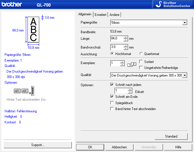This screenshot has height=152, width=194.
Task: Toggle Schnitt nach jedem checkbox
Action: [112, 85]
